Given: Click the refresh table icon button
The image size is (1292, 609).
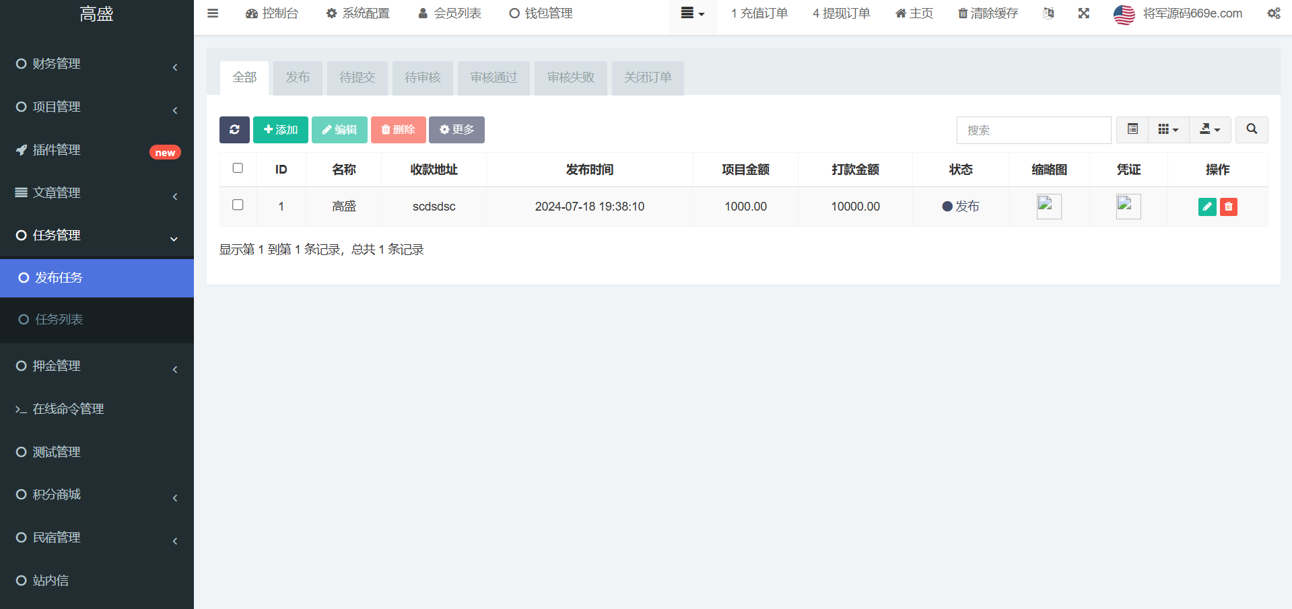Looking at the screenshot, I should 234,130.
